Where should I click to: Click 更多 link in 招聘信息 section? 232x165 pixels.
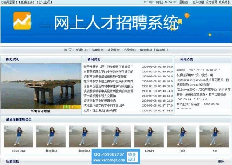pos(221,161)
